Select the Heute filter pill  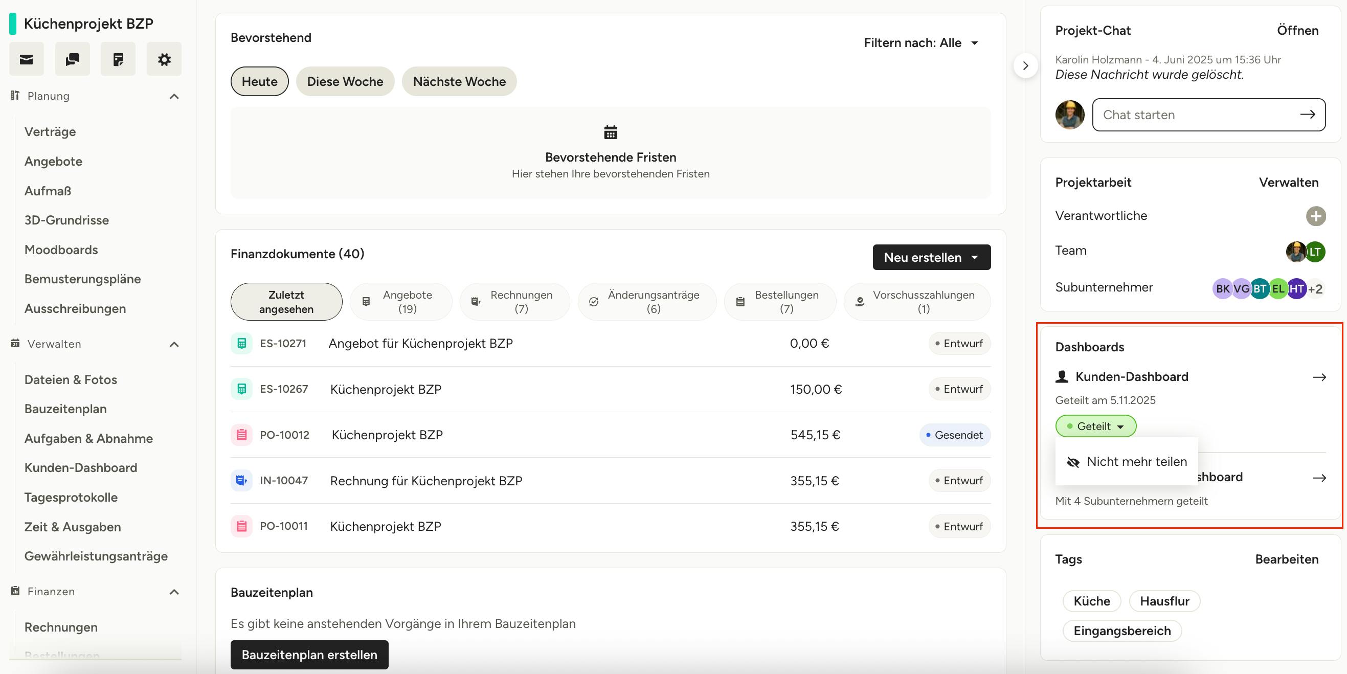[x=259, y=82]
